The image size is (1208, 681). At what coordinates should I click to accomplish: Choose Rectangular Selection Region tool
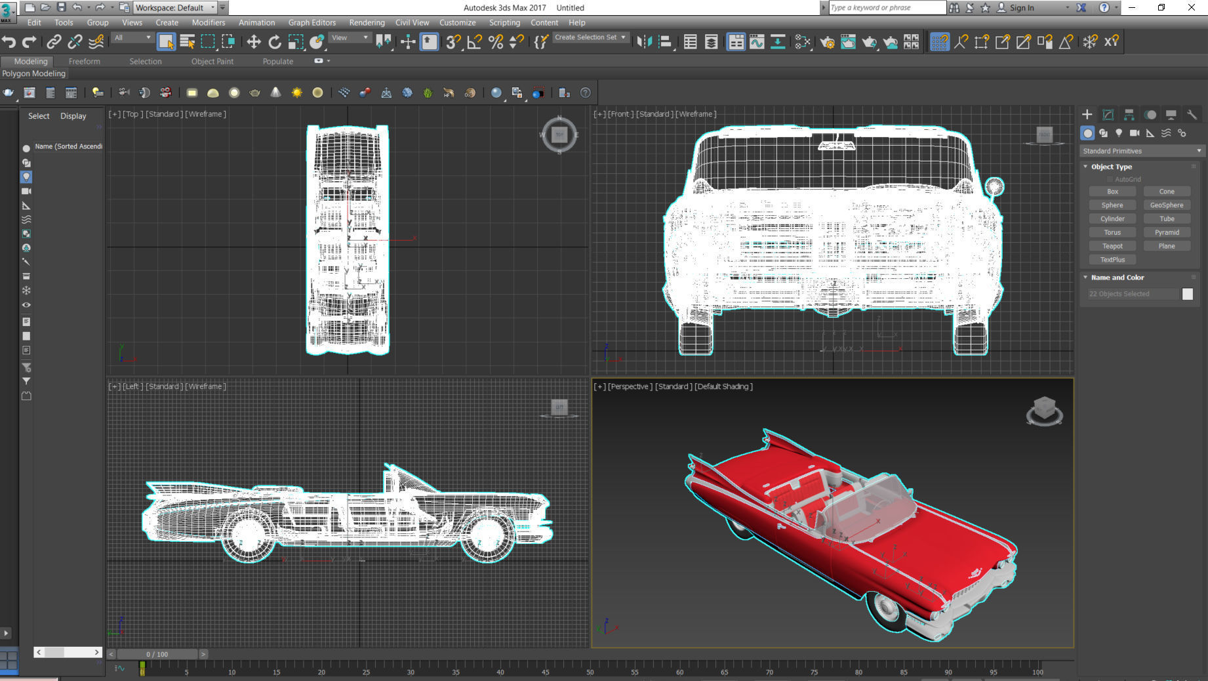click(208, 42)
